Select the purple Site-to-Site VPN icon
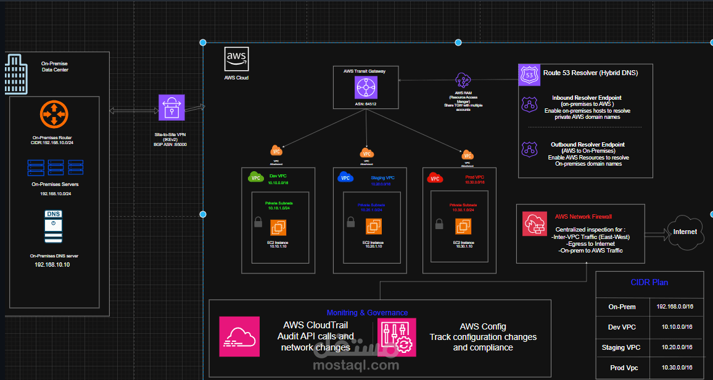 171,108
